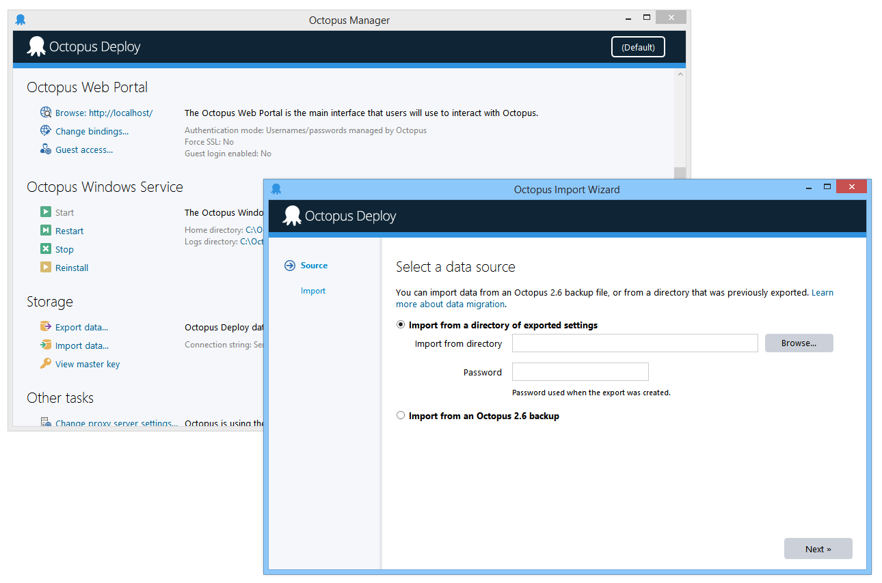This screenshot has height=583, width=882.
Task: Select import from a directory of exported settings
Action: 401,324
